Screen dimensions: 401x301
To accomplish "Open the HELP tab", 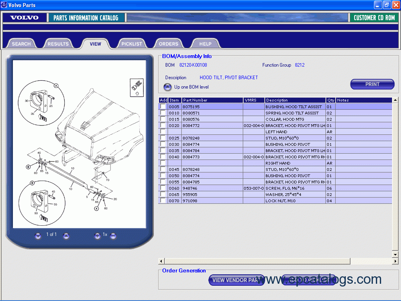I will click(x=205, y=44).
